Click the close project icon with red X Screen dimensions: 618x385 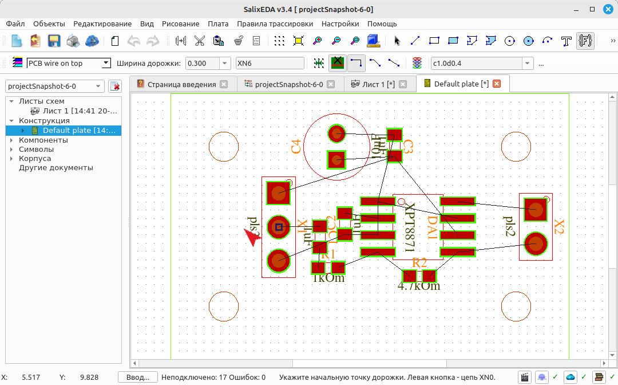point(115,86)
